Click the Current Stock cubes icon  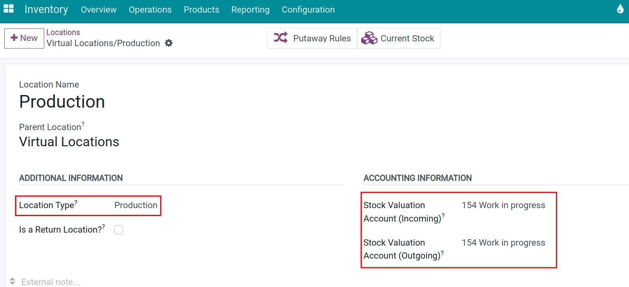(x=369, y=38)
